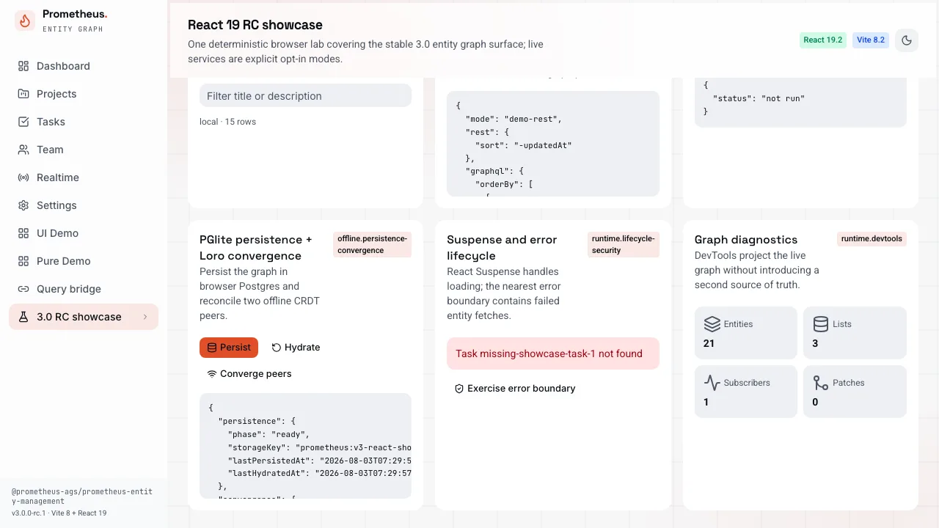Open the Query bridge page

point(84,289)
